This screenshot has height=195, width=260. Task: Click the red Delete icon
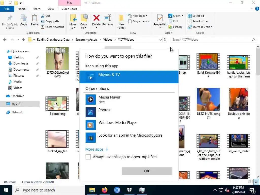point(96,18)
